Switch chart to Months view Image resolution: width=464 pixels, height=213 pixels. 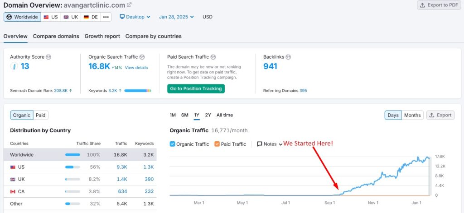click(x=412, y=115)
